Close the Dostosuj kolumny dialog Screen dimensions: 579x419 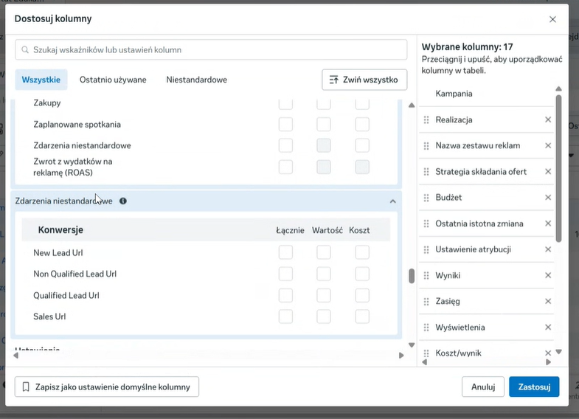[552, 19]
